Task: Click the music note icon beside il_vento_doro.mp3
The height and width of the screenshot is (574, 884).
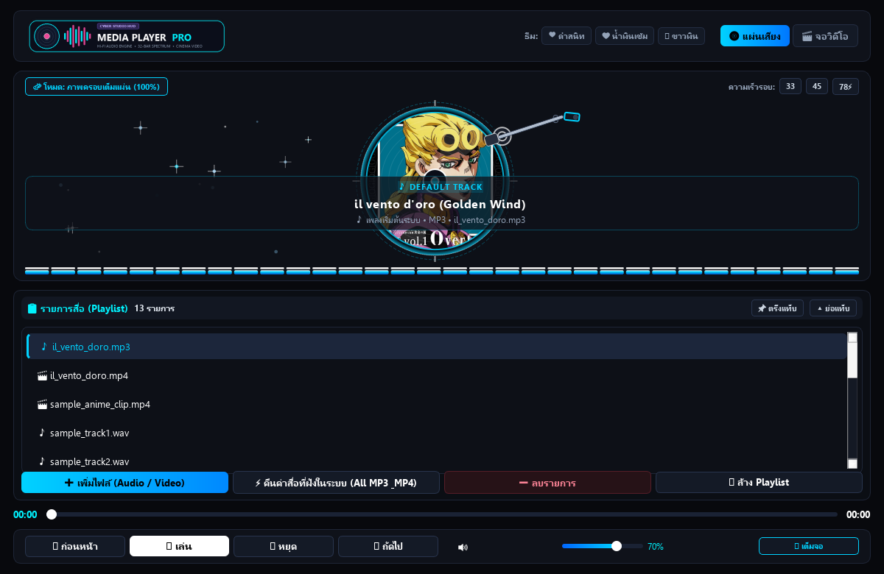Action: (x=43, y=347)
